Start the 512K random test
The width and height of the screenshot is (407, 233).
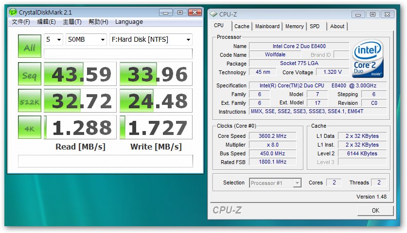coord(30,100)
